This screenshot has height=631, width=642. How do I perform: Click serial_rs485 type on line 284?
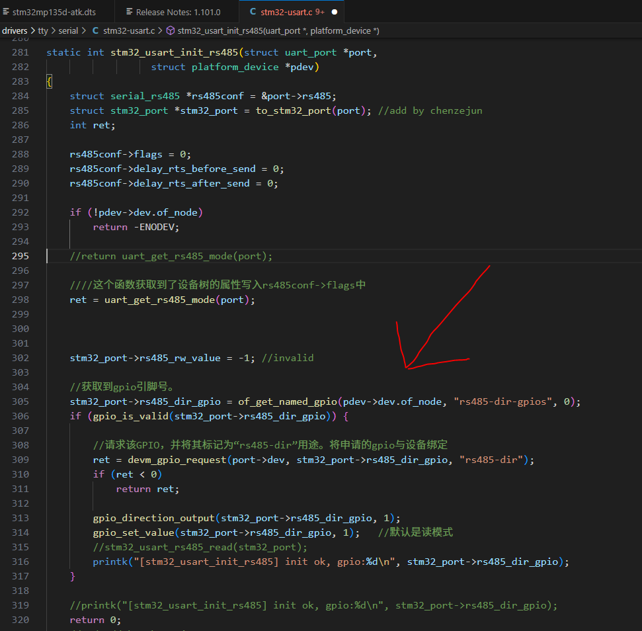[x=145, y=96]
